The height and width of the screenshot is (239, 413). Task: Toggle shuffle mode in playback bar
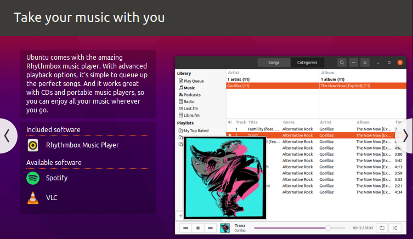click(395, 227)
